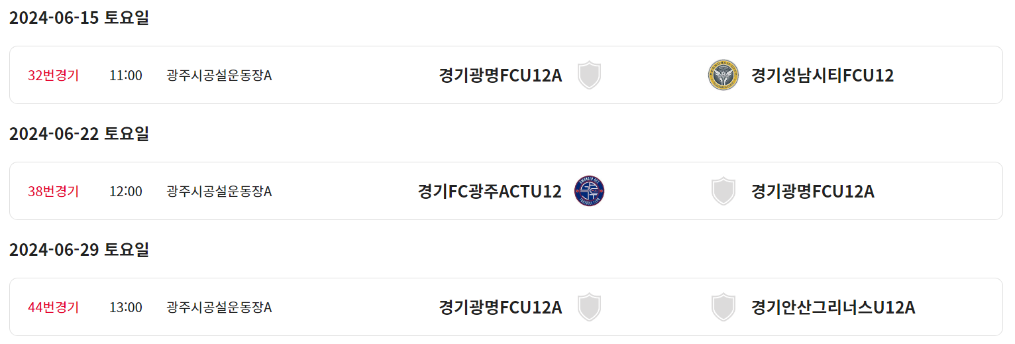Click 경기성남시티FCU12 team emblem
The image size is (1015, 344).
[x=723, y=75]
